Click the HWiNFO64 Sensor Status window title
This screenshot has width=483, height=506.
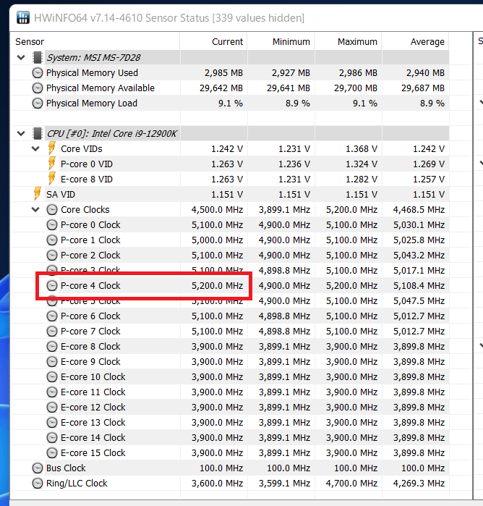(169, 18)
